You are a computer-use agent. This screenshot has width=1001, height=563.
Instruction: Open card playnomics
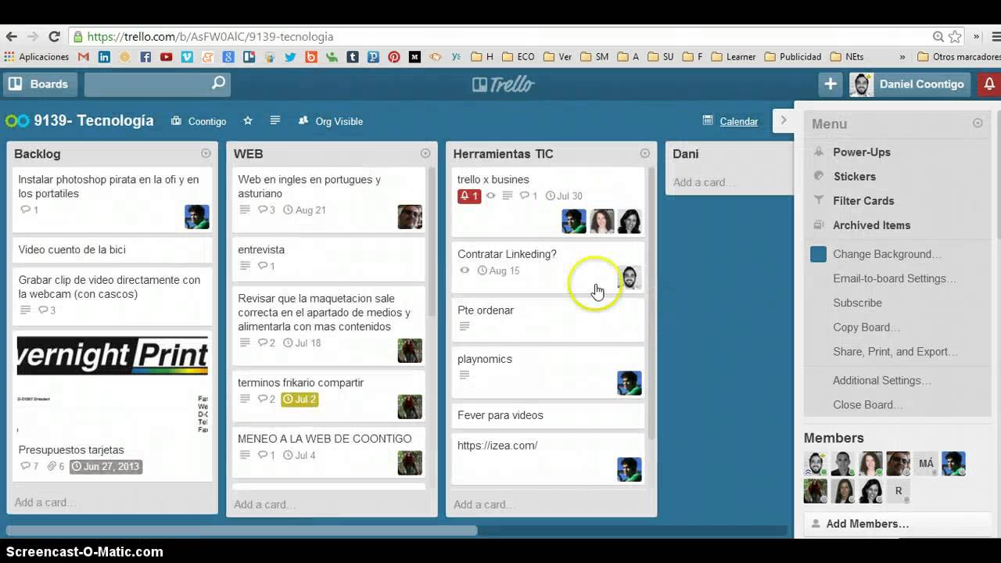(x=548, y=372)
